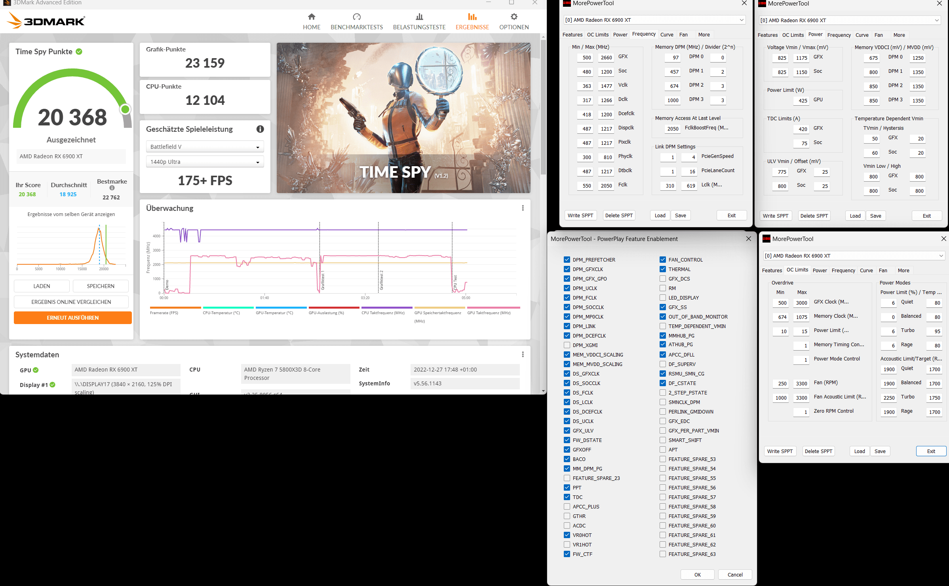Click the 3DMark logo

point(46,21)
